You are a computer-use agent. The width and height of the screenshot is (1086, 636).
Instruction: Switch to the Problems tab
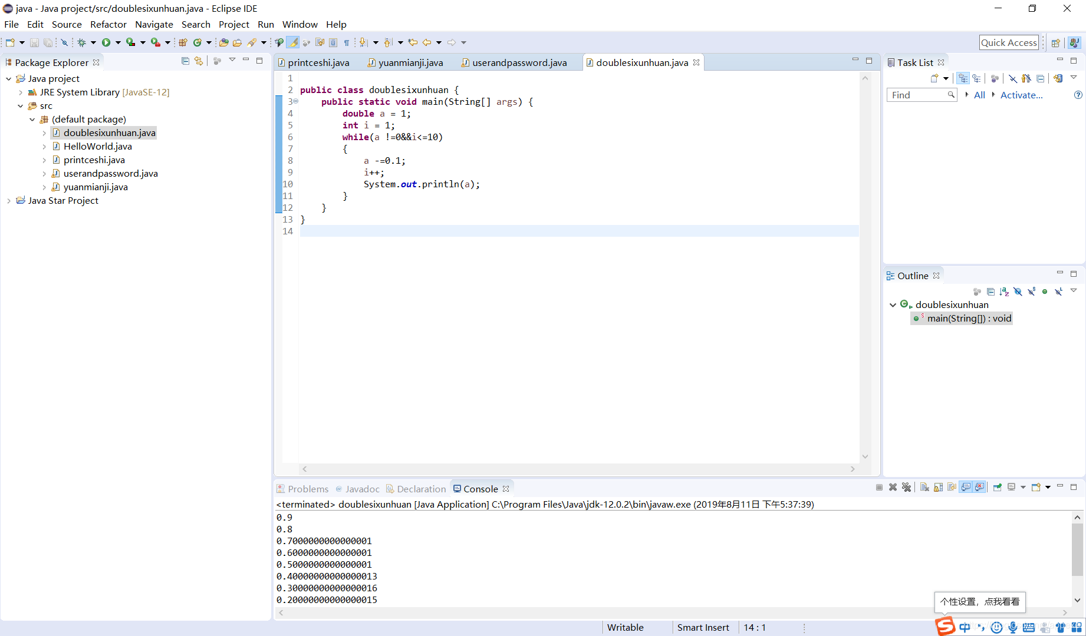[303, 489]
